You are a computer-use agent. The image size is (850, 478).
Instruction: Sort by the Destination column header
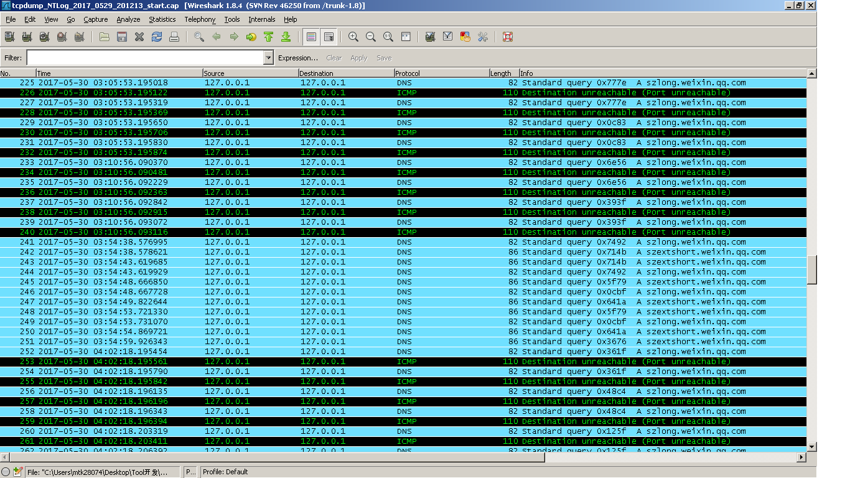(x=346, y=73)
